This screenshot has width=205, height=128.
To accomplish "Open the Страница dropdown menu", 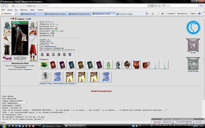I will pos(171,14).
